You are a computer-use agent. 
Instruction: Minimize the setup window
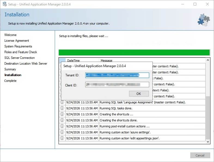point(183,4)
